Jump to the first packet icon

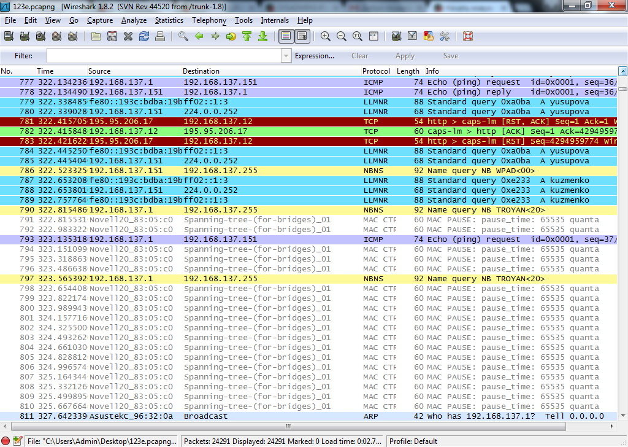point(247,36)
